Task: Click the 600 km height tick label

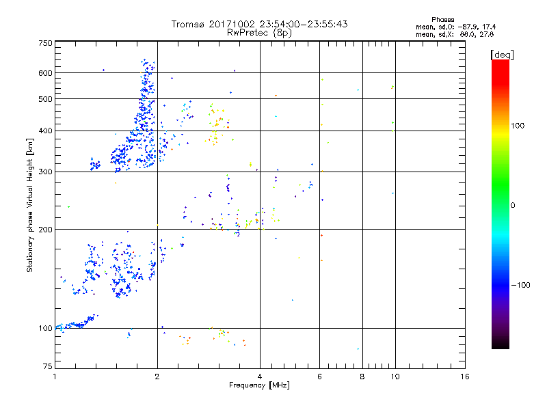Action: pyautogui.click(x=45, y=73)
